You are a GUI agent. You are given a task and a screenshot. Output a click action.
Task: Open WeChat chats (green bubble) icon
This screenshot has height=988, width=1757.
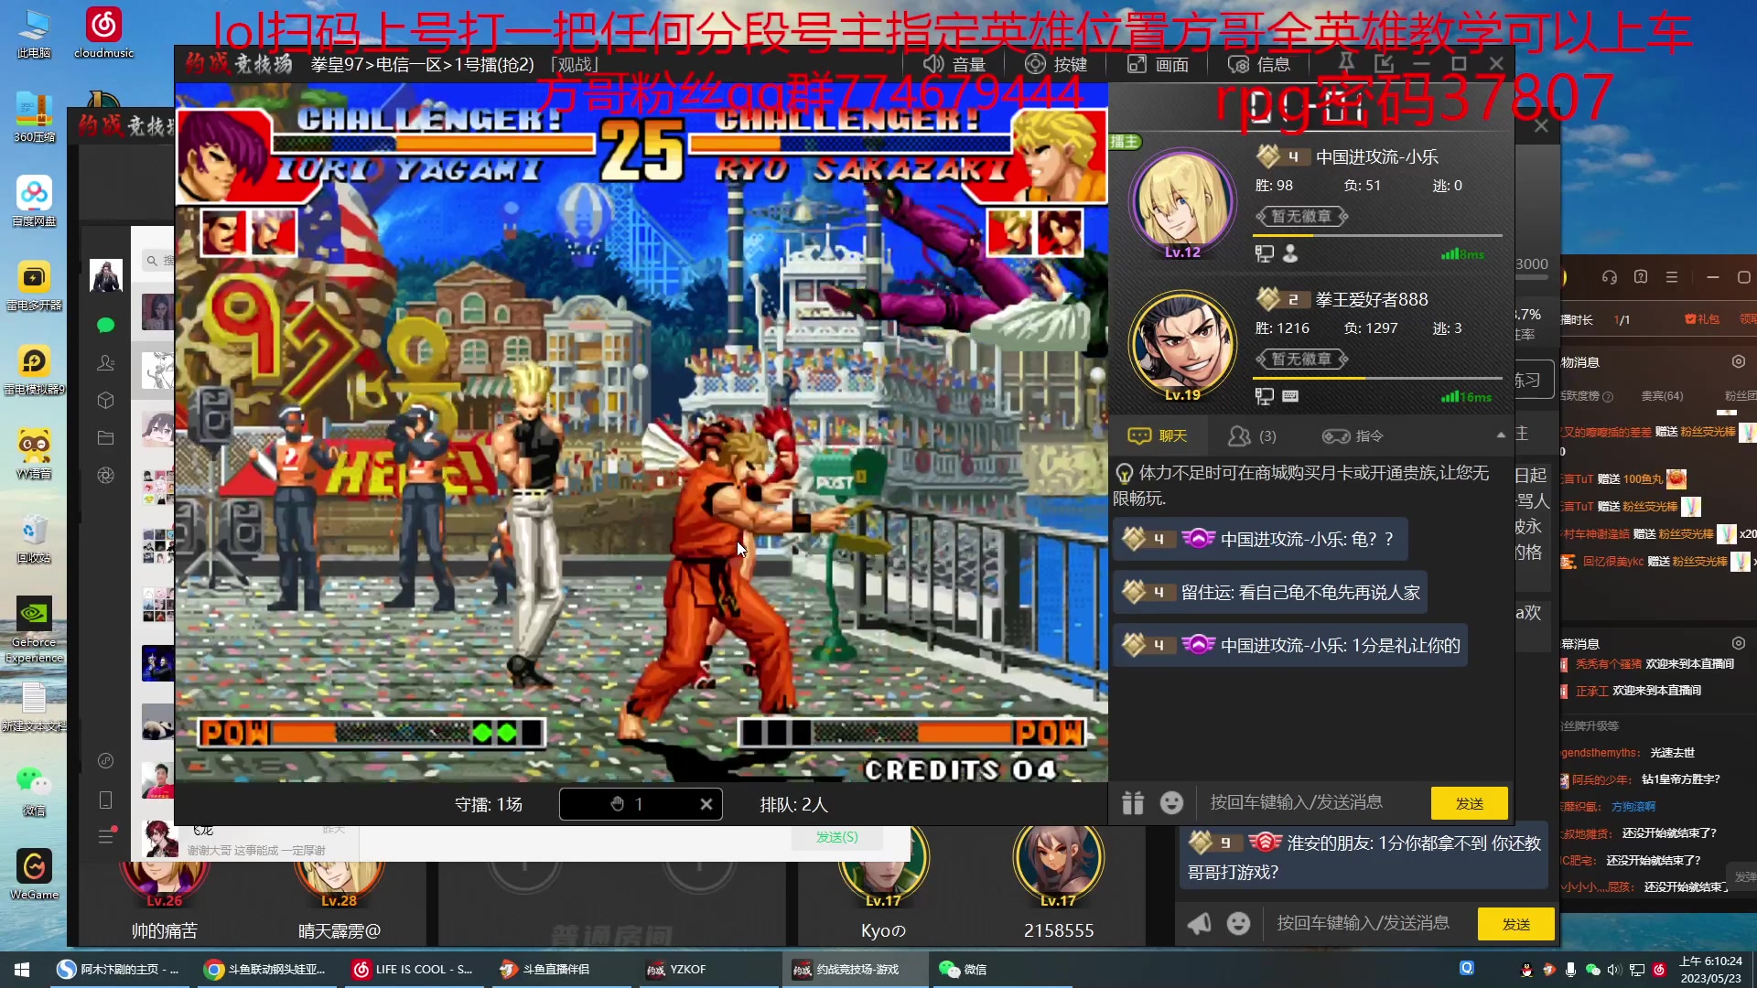[105, 325]
